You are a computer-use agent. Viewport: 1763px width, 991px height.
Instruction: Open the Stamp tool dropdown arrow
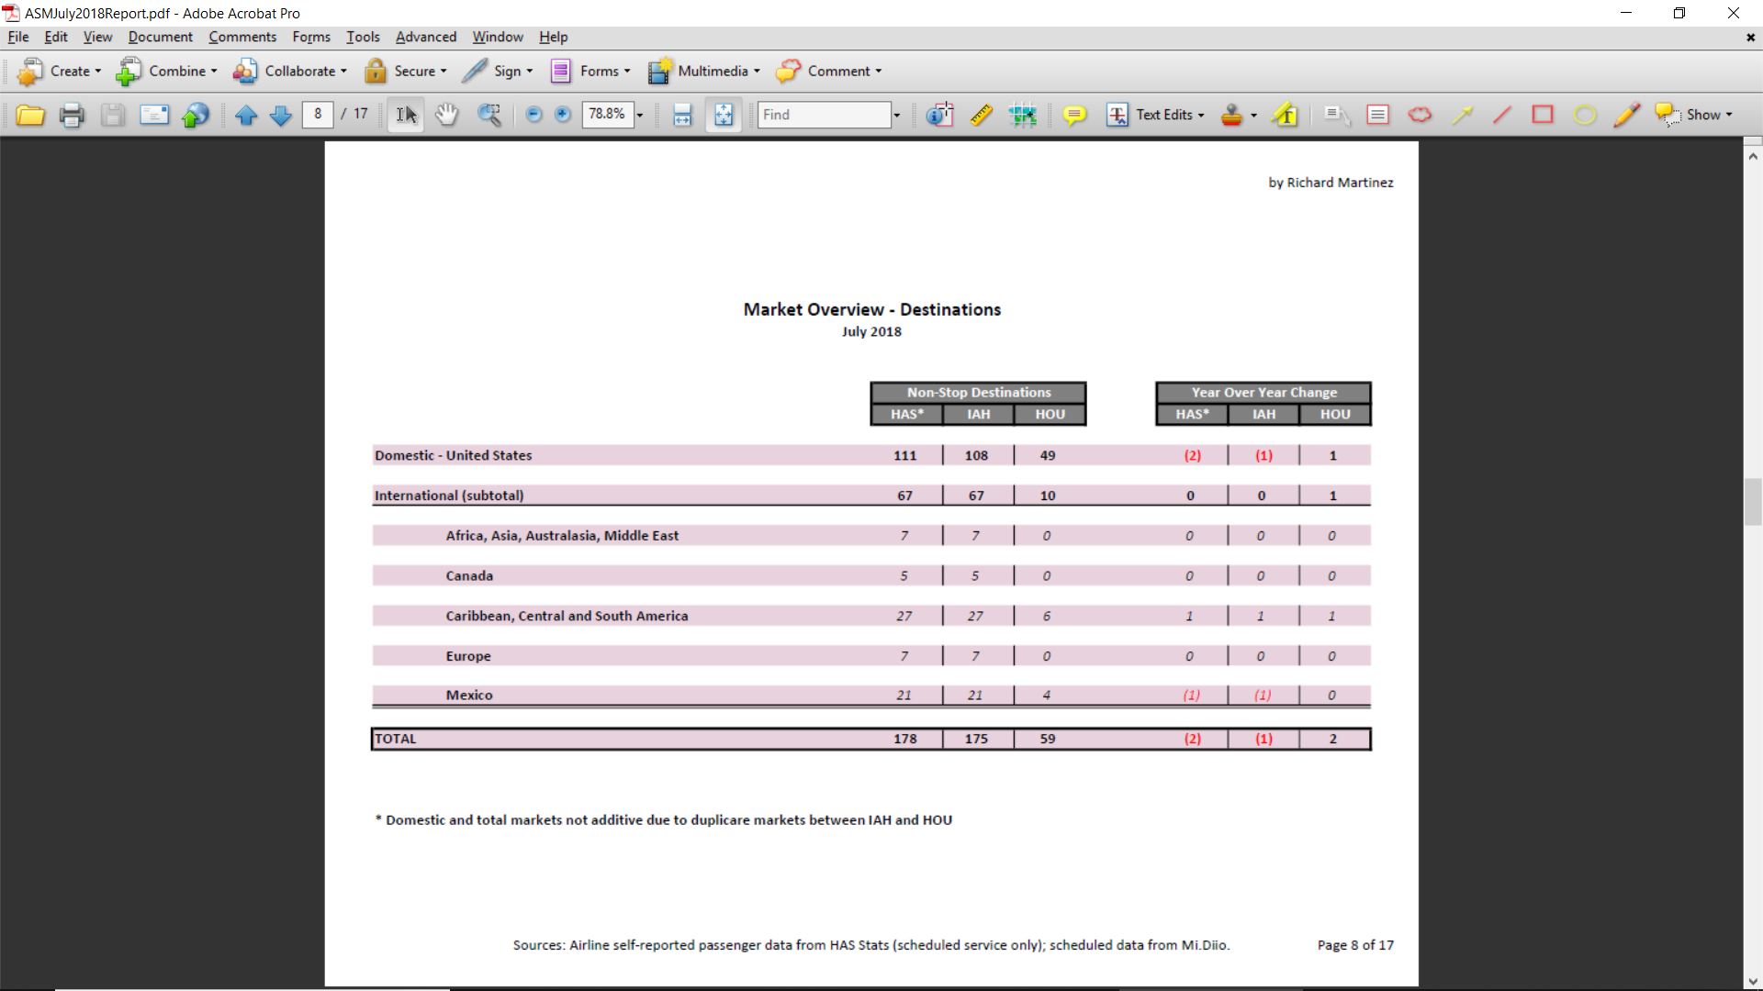point(1253,115)
